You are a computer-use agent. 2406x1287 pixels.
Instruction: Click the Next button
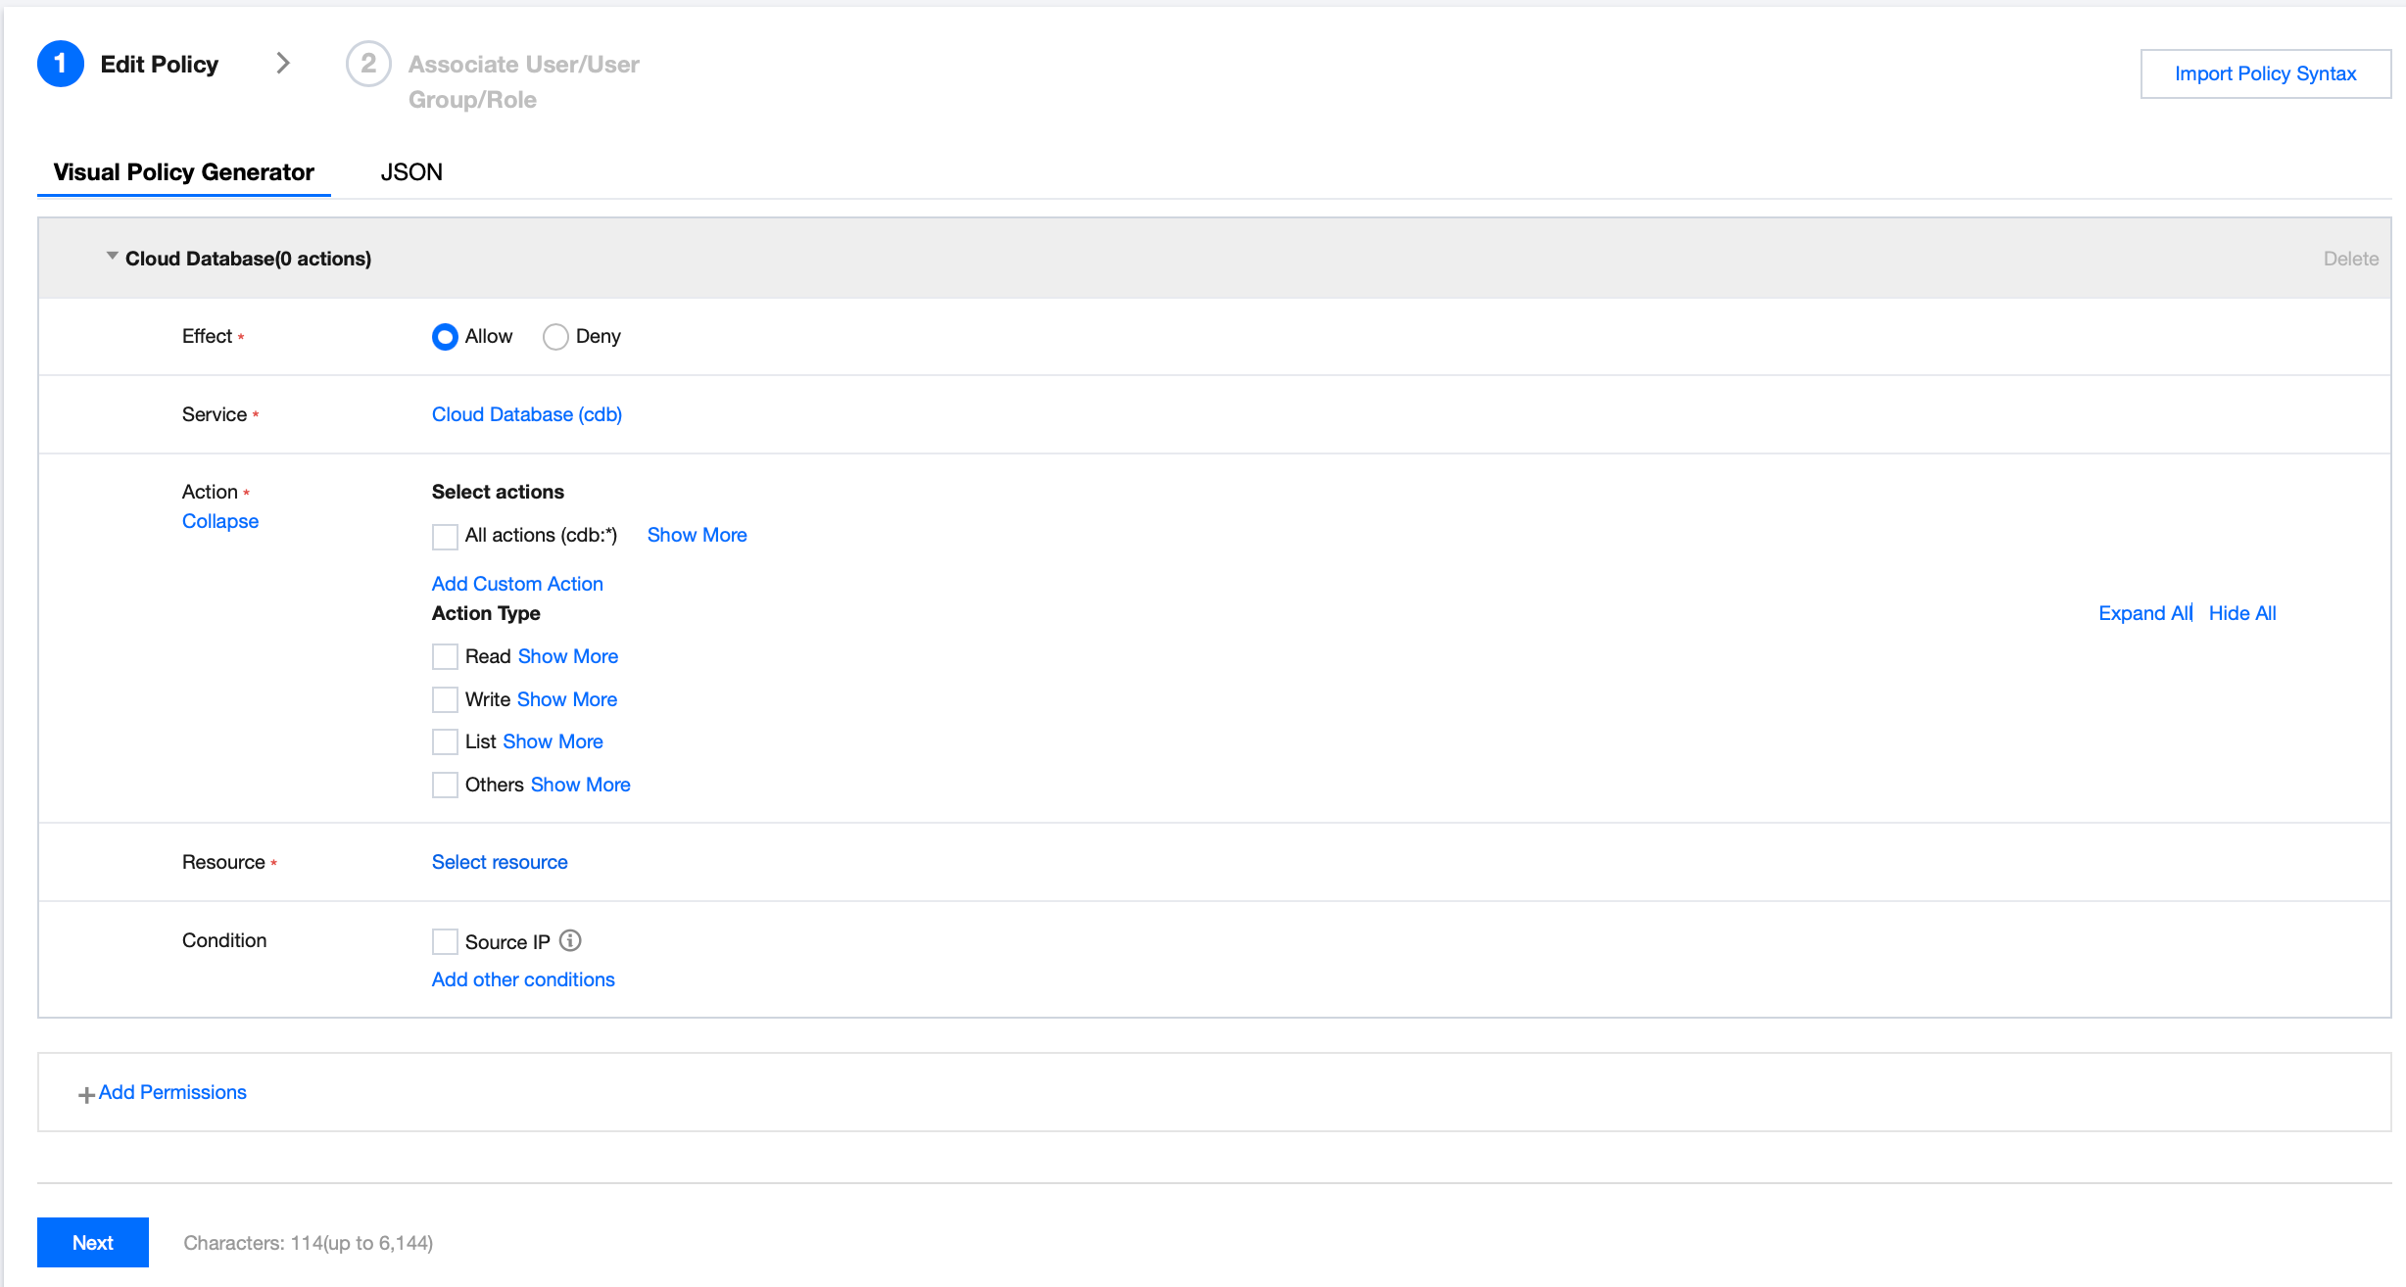pyautogui.click(x=93, y=1242)
